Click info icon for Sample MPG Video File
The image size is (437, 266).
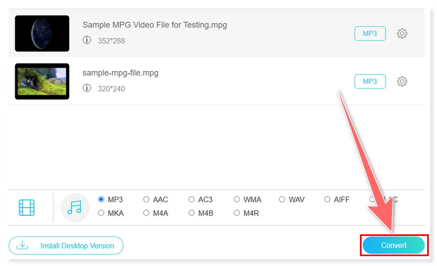pyautogui.click(x=86, y=40)
